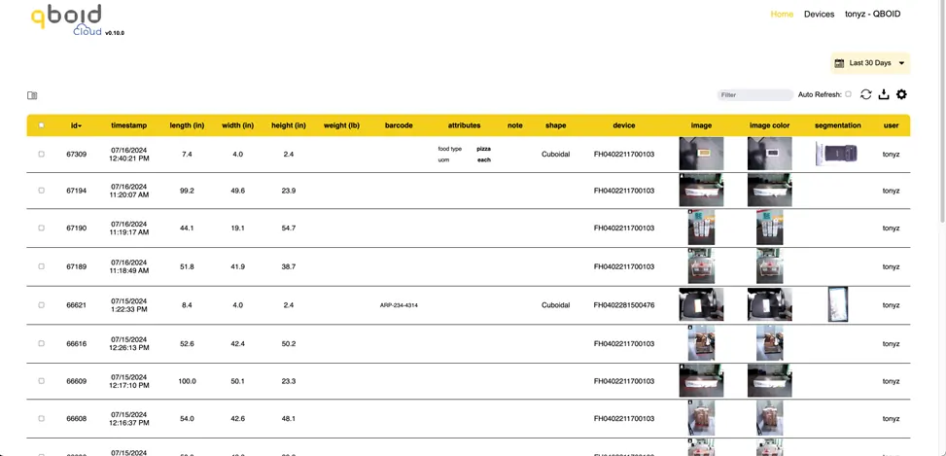
Task: Select the checkbox for row 66609
Action: click(41, 380)
